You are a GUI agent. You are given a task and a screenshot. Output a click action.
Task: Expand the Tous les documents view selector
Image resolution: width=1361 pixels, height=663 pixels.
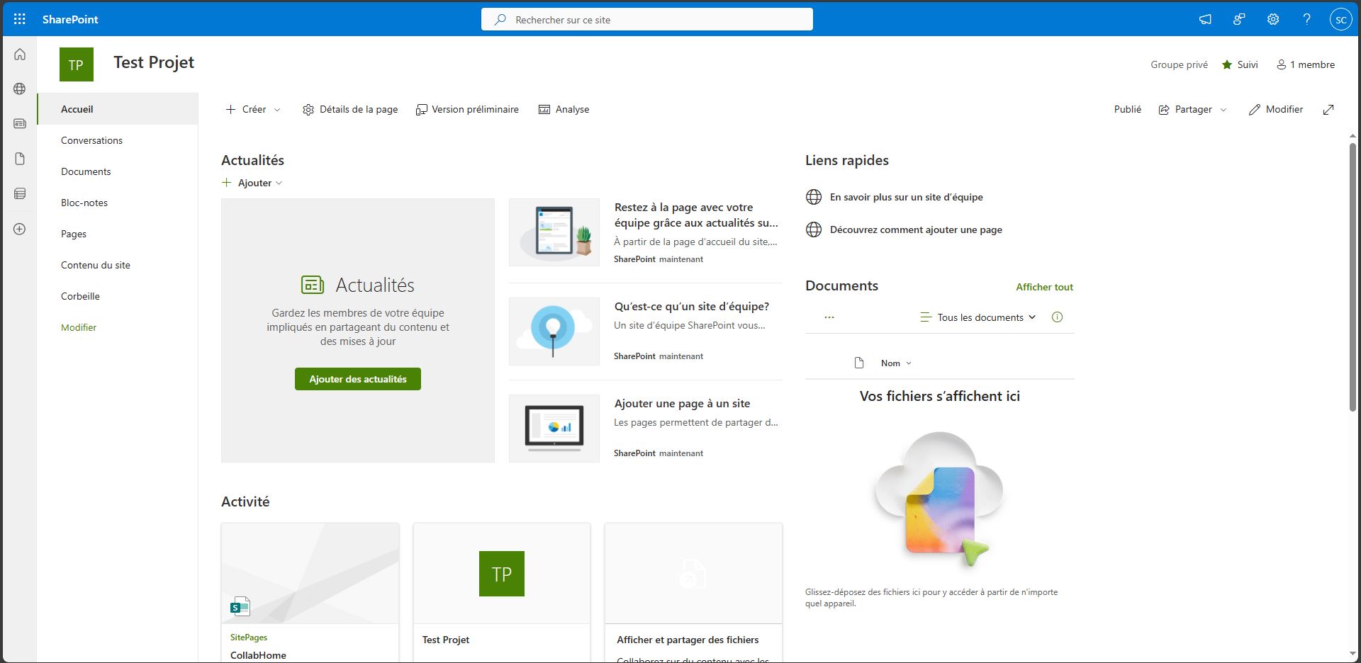[x=978, y=317]
